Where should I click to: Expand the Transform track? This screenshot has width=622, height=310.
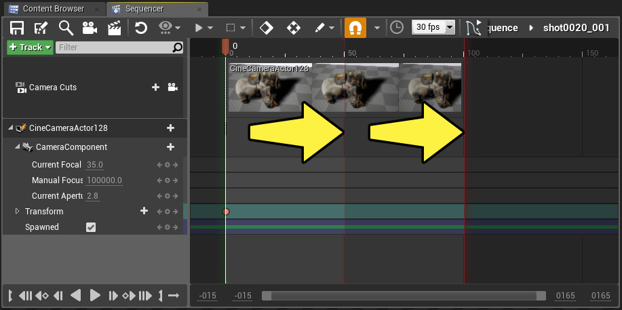[18, 212]
